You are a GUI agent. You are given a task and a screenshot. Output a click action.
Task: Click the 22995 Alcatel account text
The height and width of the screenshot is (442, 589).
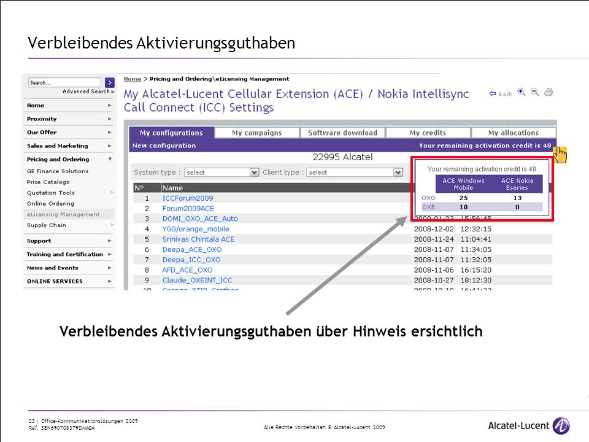point(342,157)
